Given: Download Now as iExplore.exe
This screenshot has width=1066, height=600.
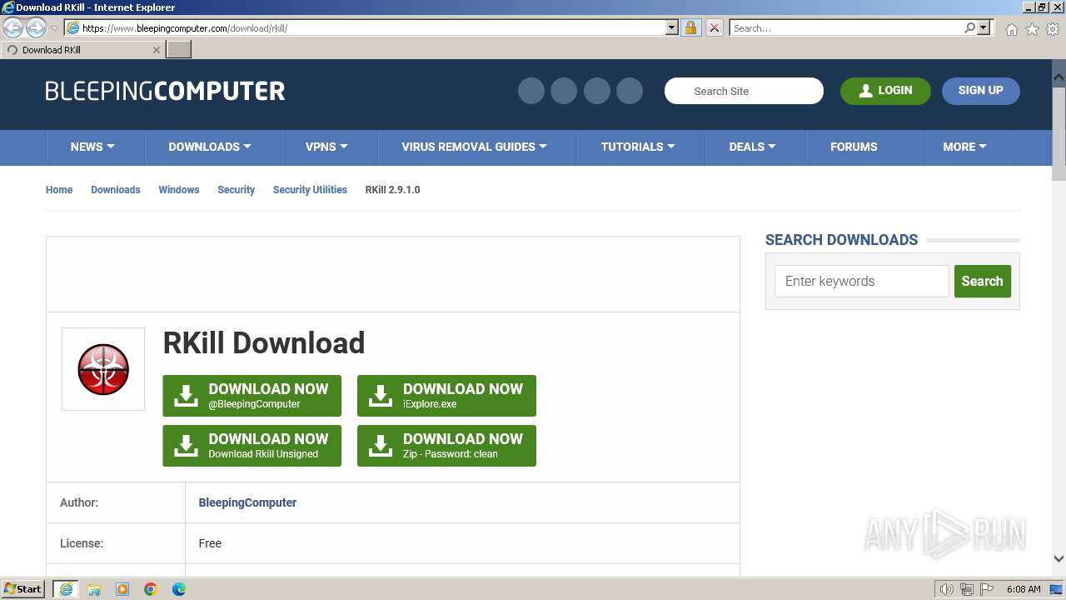Looking at the screenshot, I should click(x=446, y=396).
